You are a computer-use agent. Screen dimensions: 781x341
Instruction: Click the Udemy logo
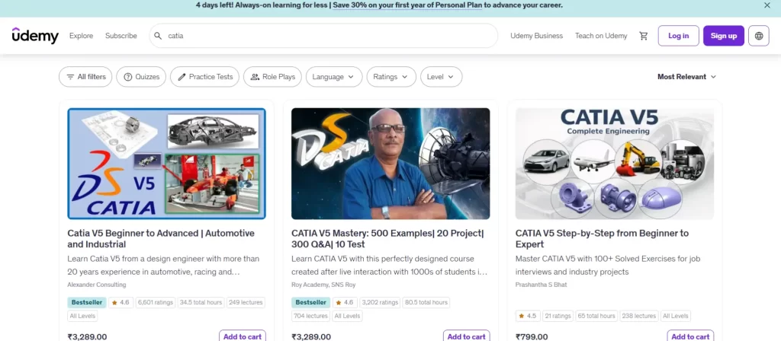click(35, 36)
